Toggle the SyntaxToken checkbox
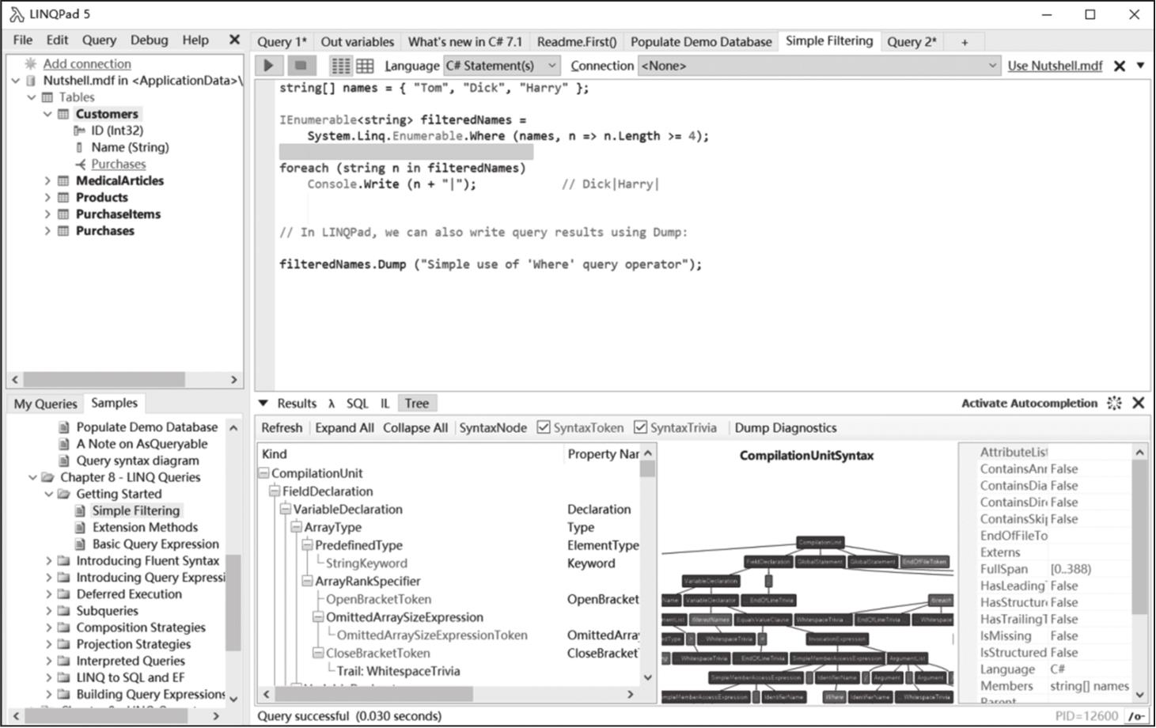Image resolution: width=1156 pixels, height=728 pixels. coord(544,427)
